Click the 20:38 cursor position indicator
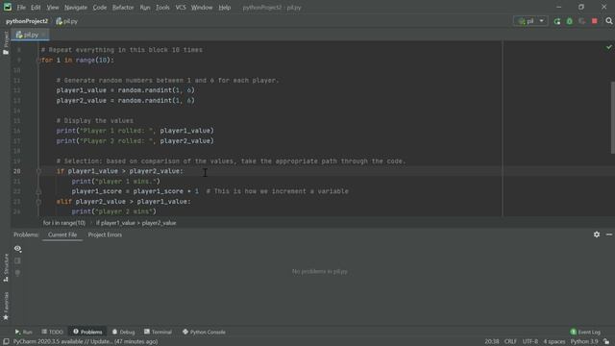Image resolution: width=615 pixels, height=346 pixels. click(492, 342)
